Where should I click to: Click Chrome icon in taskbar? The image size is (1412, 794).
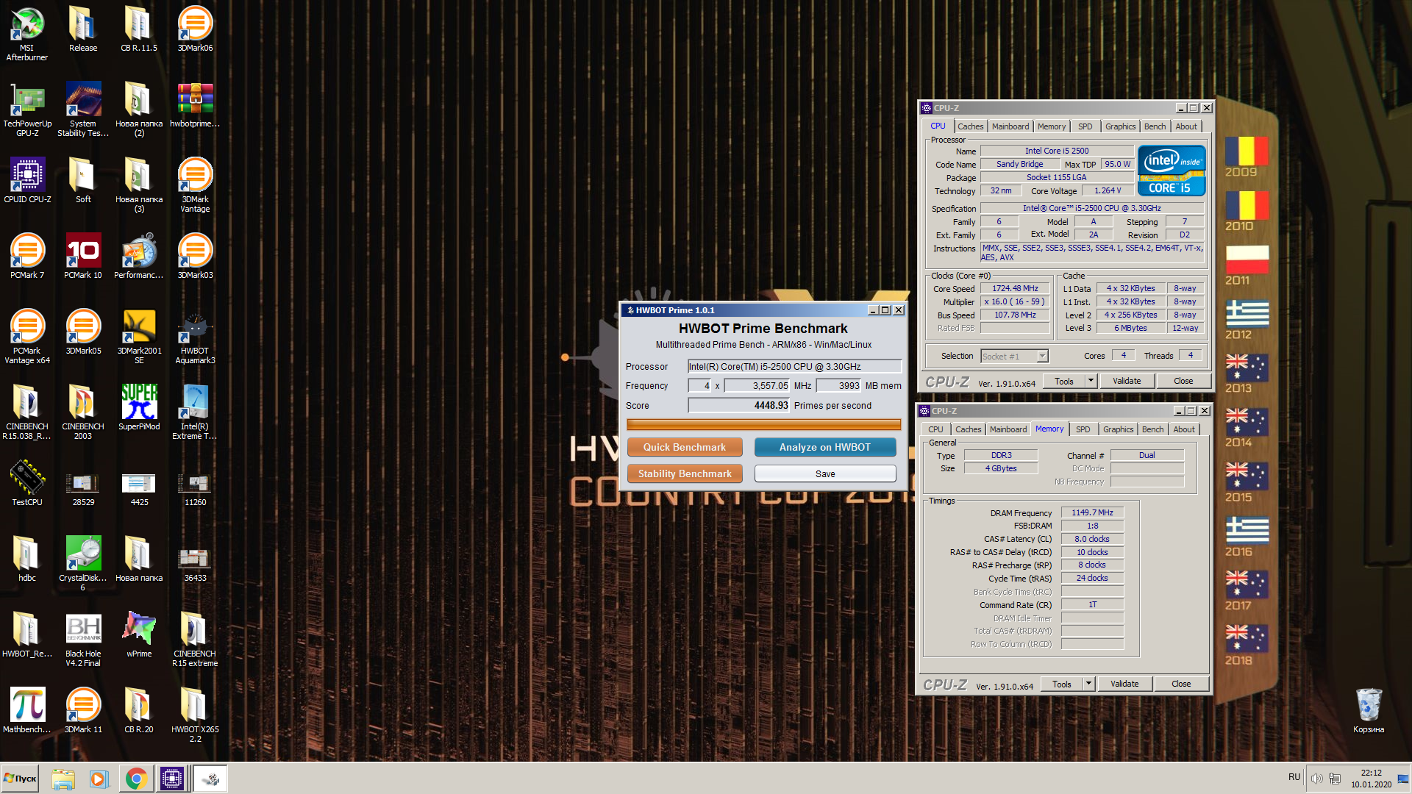point(136,779)
